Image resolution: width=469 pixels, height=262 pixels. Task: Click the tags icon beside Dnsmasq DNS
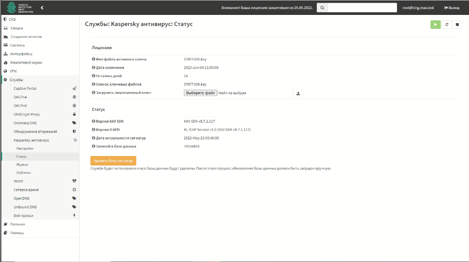coord(74,123)
